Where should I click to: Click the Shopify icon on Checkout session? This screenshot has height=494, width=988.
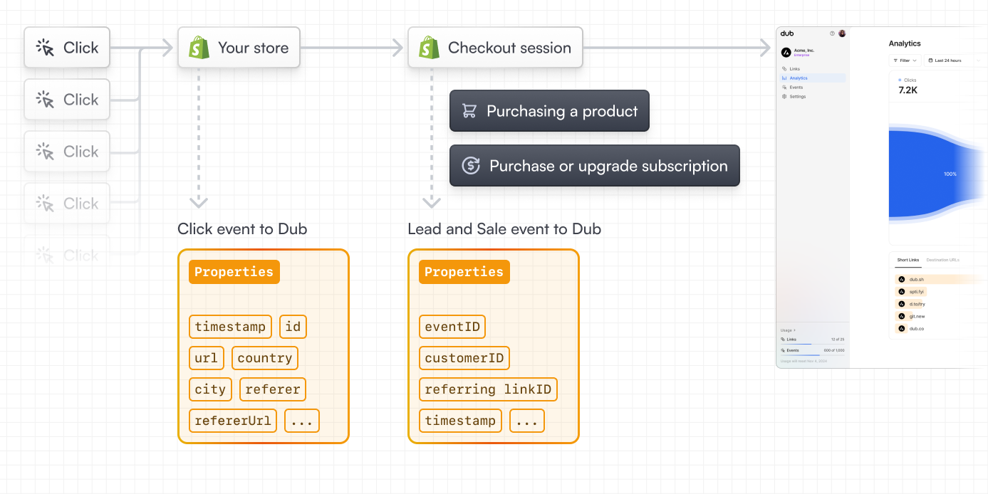coord(428,47)
